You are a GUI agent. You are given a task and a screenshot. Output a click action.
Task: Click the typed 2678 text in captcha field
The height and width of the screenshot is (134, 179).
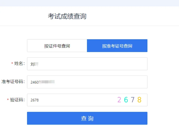coord(35,100)
